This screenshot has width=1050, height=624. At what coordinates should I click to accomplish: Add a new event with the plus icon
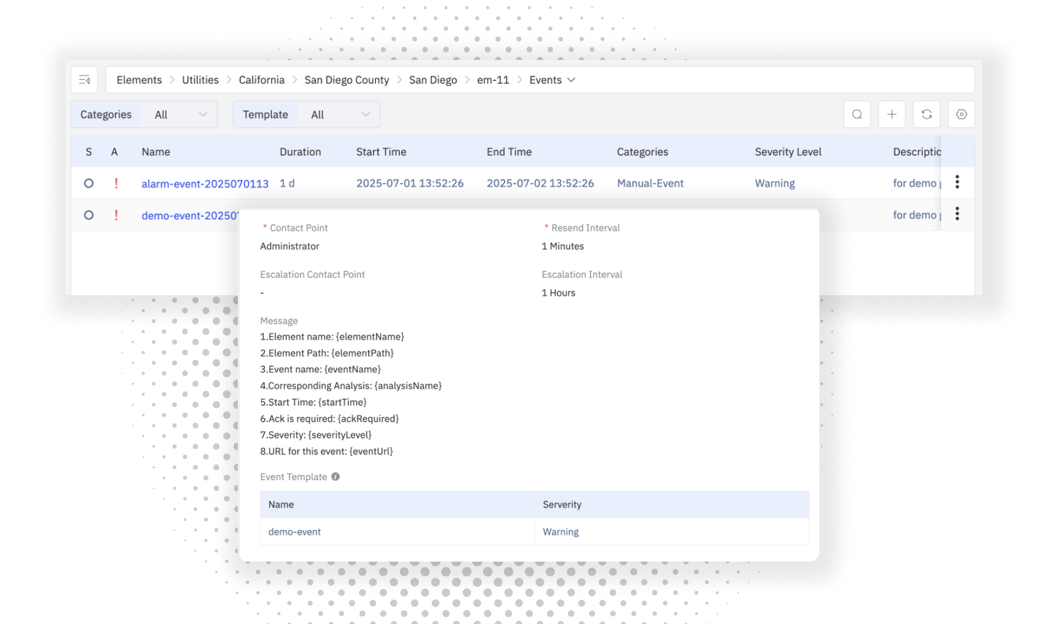(x=891, y=114)
